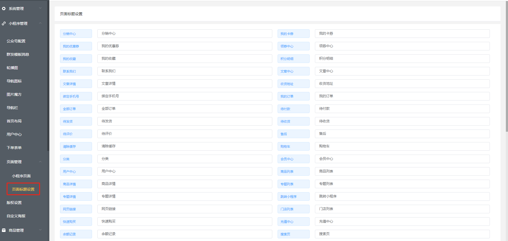
Task: Collapse the 小程序管理 menu chevron
Action: point(40,23)
